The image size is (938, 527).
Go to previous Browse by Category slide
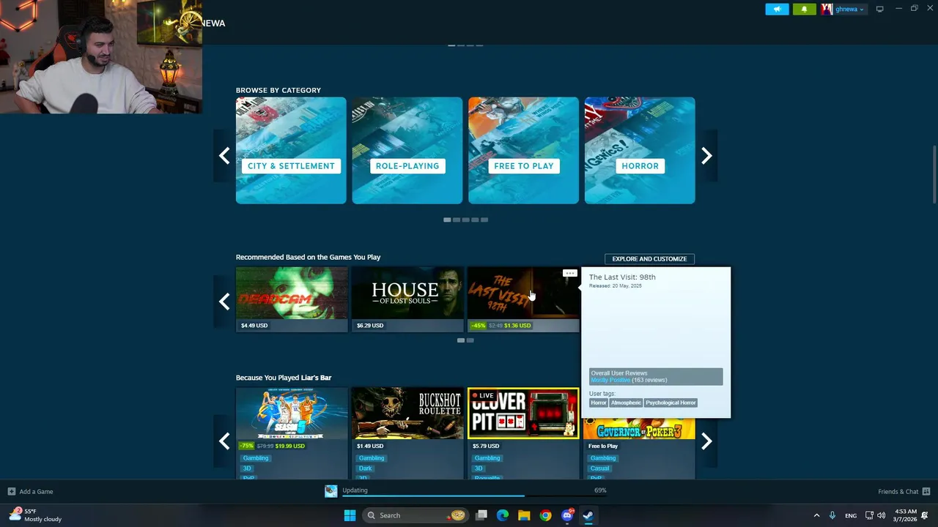(224, 155)
